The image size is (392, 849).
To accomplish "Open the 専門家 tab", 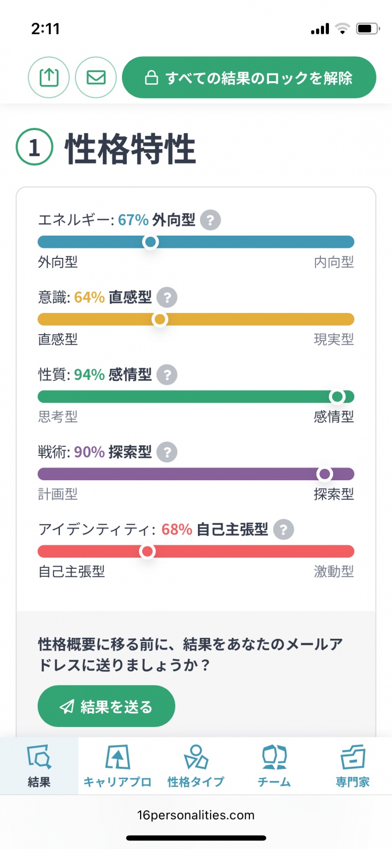I will [352, 766].
